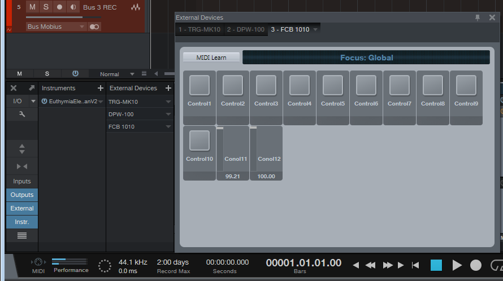
Task: Pin the External Devices window
Action: [478, 17]
